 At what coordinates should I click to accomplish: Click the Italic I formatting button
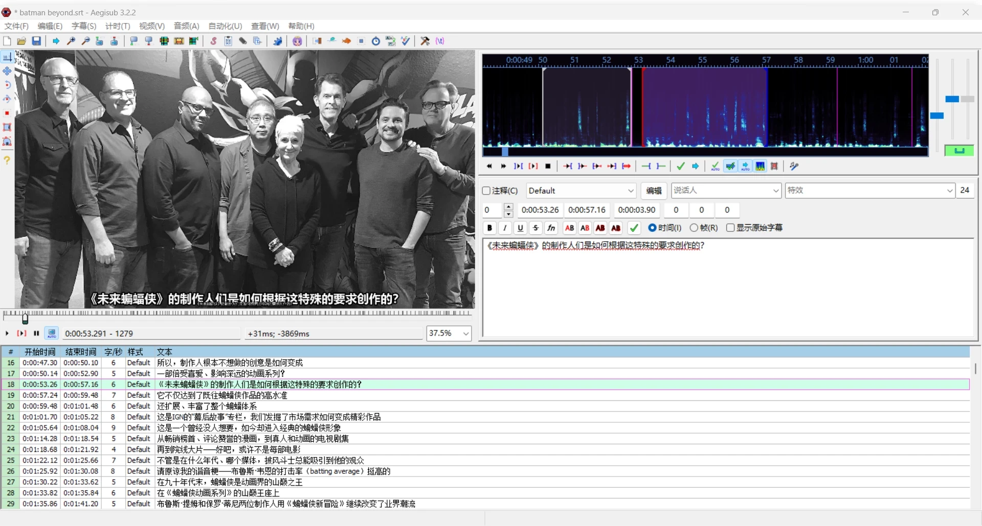pyautogui.click(x=505, y=228)
